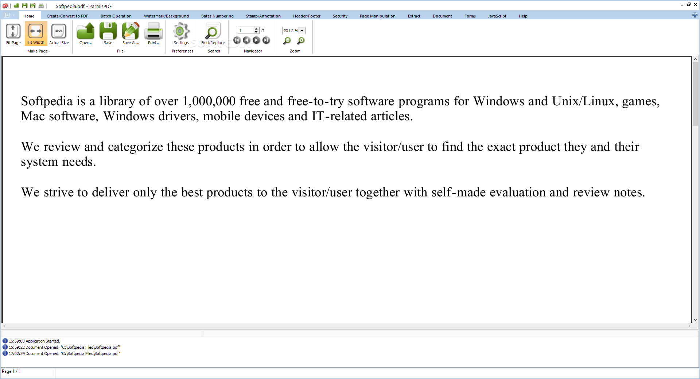The width and height of the screenshot is (700, 379).
Task: Click the document paragraph starting 'Softpedia is a library'
Action: pos(340,109)
